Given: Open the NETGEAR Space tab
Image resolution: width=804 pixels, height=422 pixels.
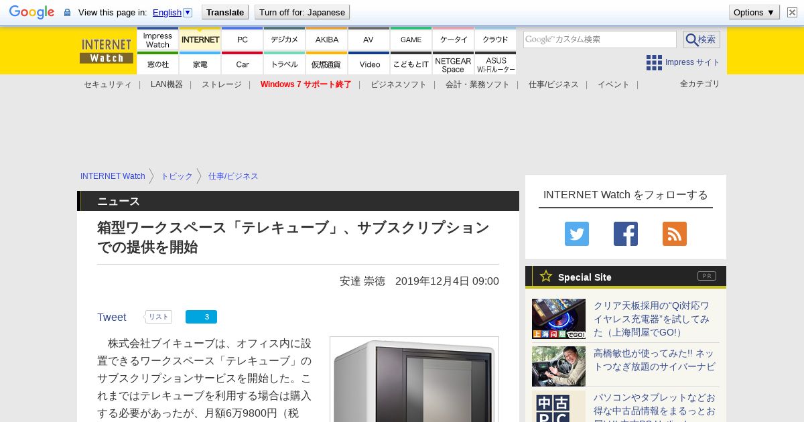Looking at the screenshot, I should (453, 64).
